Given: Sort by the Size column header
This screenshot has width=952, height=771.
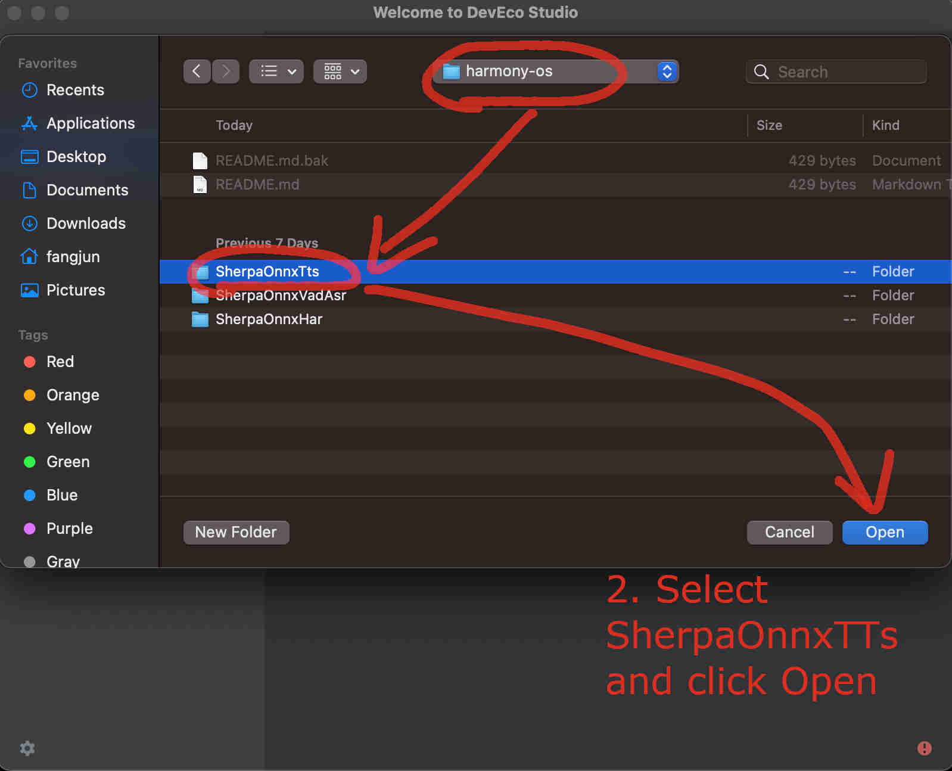Looking at the screenshot, I should point(769,125).
